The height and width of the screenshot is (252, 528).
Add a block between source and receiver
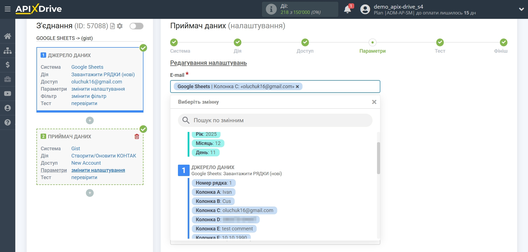coord(90,121)
